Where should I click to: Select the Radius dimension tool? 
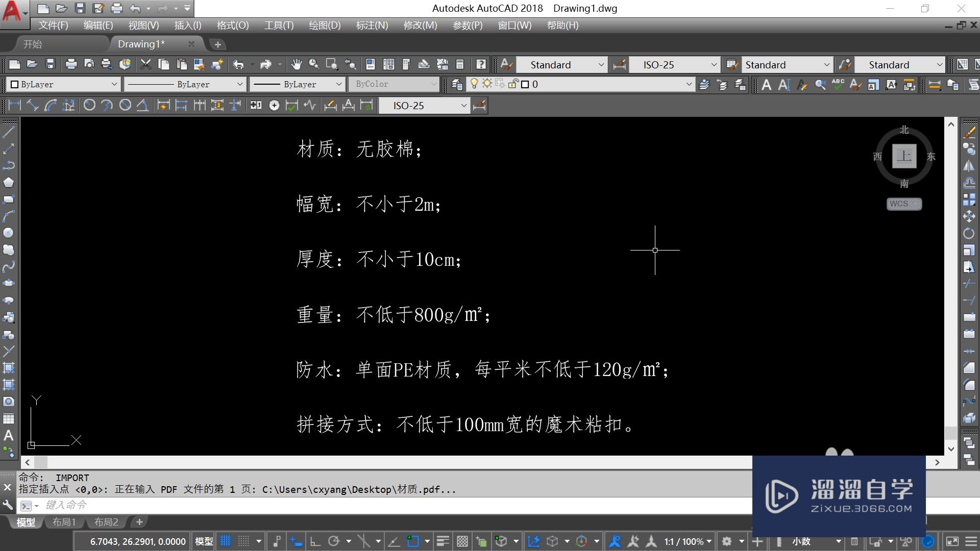[89, 105]
